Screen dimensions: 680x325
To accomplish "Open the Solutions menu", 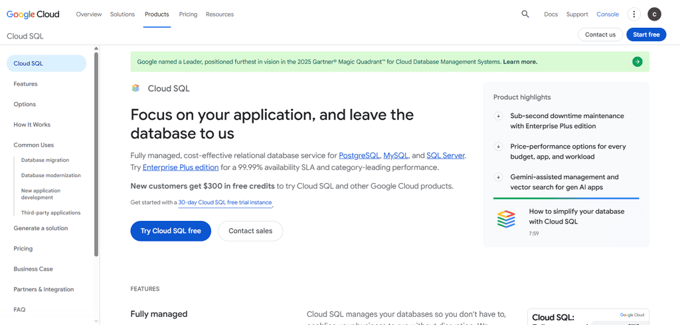I will [122, 15].
